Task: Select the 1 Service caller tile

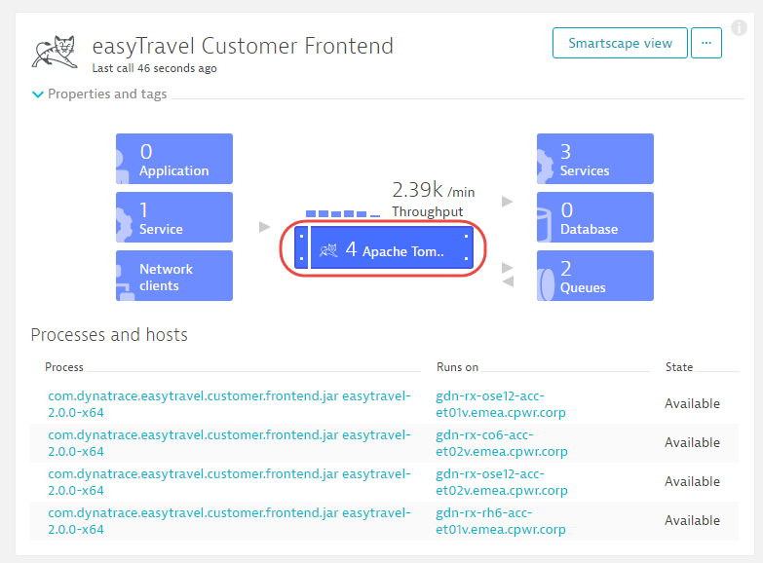Action: (174, 217)
